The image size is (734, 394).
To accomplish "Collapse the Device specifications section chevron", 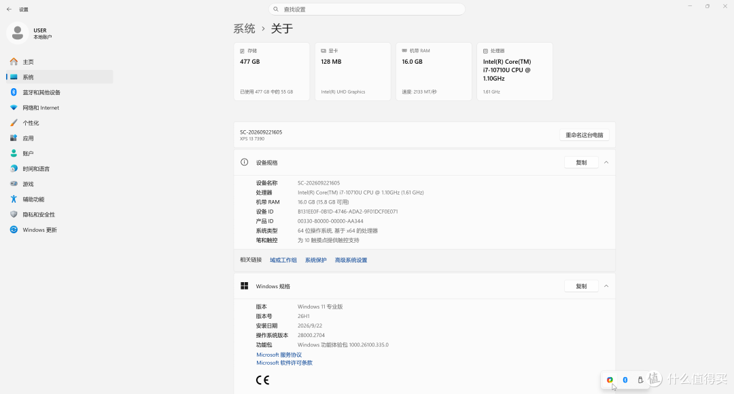I will pos(606,163).
